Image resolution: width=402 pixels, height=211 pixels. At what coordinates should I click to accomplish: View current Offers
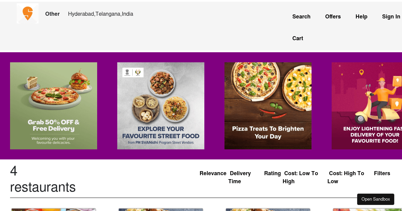[x=333, y=16]
